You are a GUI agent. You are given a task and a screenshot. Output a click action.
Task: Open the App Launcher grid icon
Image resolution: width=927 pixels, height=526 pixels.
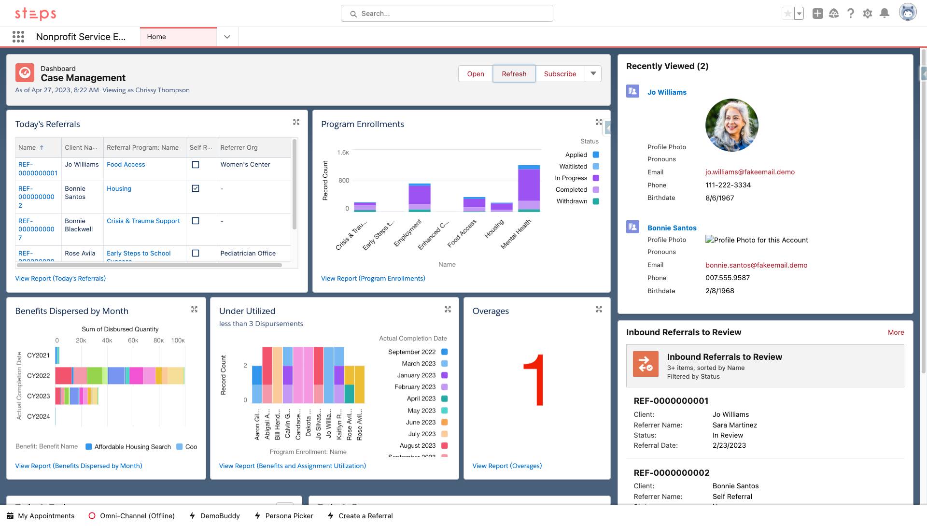(18, 37)
